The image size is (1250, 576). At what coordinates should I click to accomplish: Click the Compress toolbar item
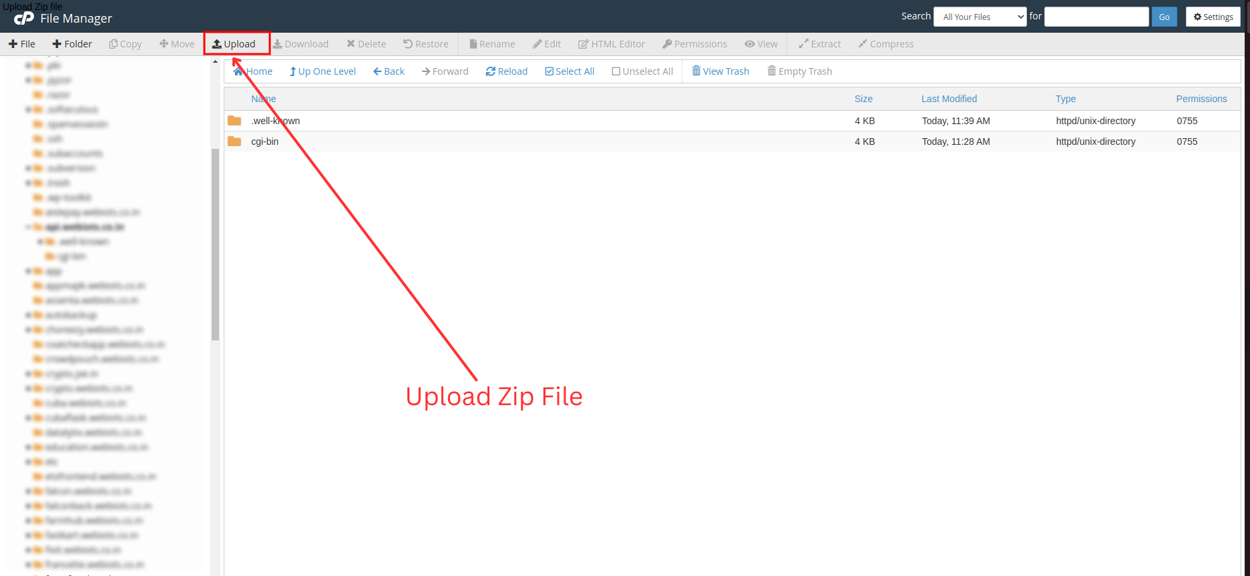coord(885,44)
